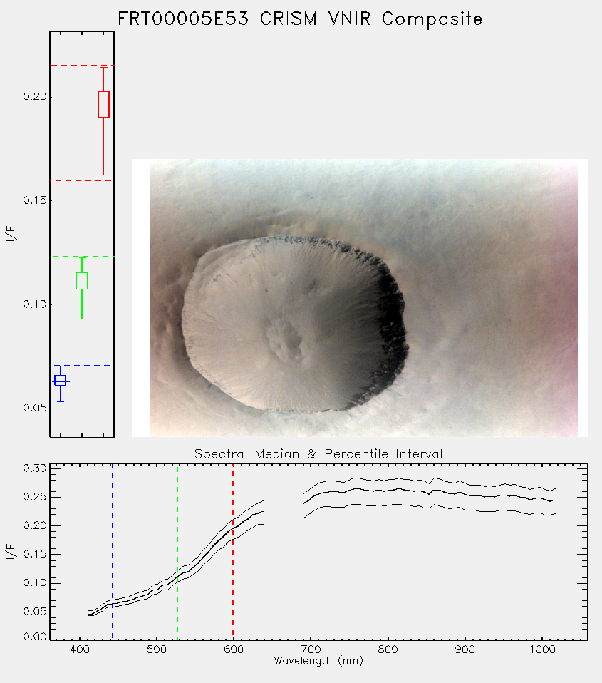Click the crater central peak in image

click(x=285, y=340)
